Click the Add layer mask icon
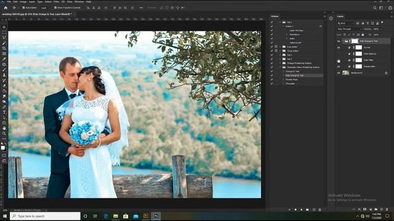394x221 pixels. [365, 209]
